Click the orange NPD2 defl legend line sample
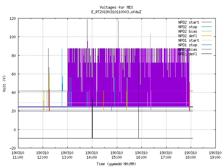Viewport: 222px width, 167px height. coord(206,35)
